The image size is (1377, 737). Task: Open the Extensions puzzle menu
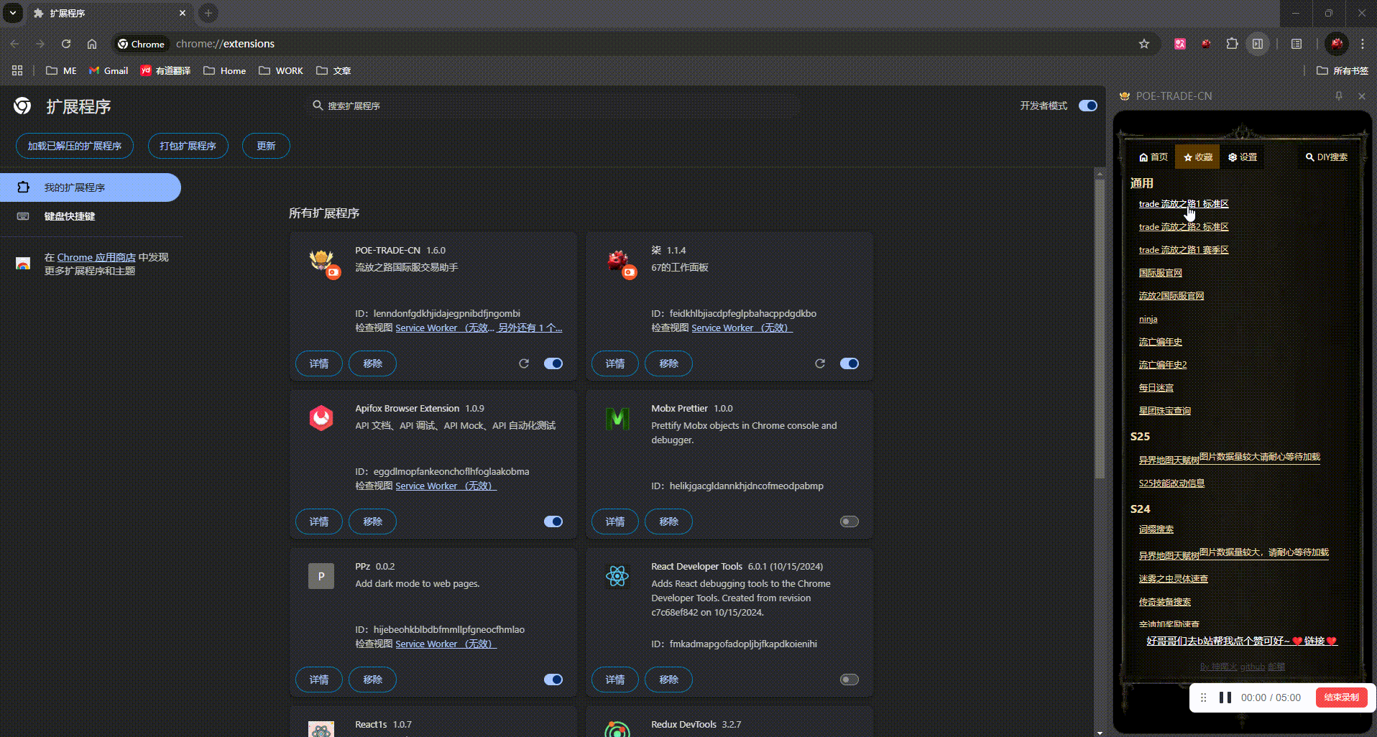click(1232, 44)
